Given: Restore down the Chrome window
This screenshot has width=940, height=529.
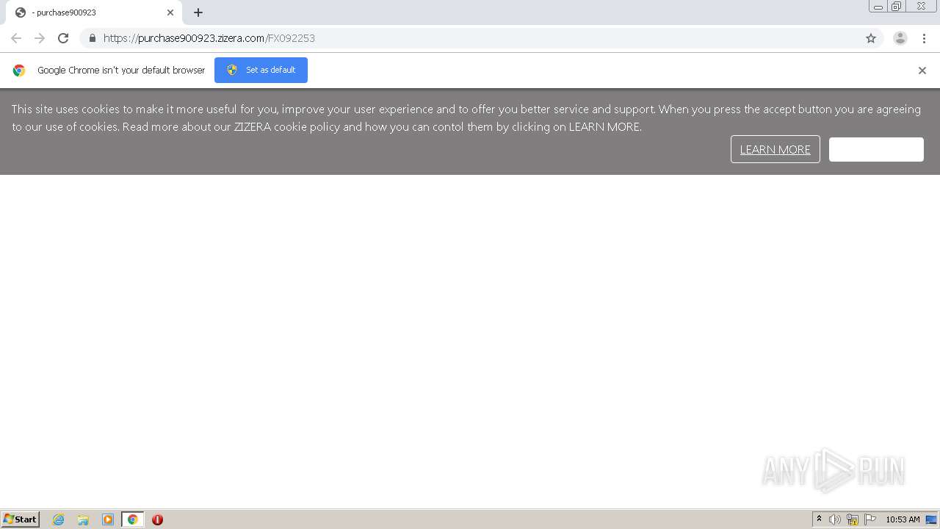Looking at the screenshot, I should click(x=897, y=7).
